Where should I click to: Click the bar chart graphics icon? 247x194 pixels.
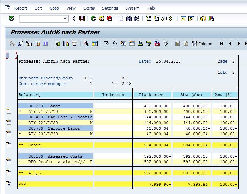(x=66, y=43)
